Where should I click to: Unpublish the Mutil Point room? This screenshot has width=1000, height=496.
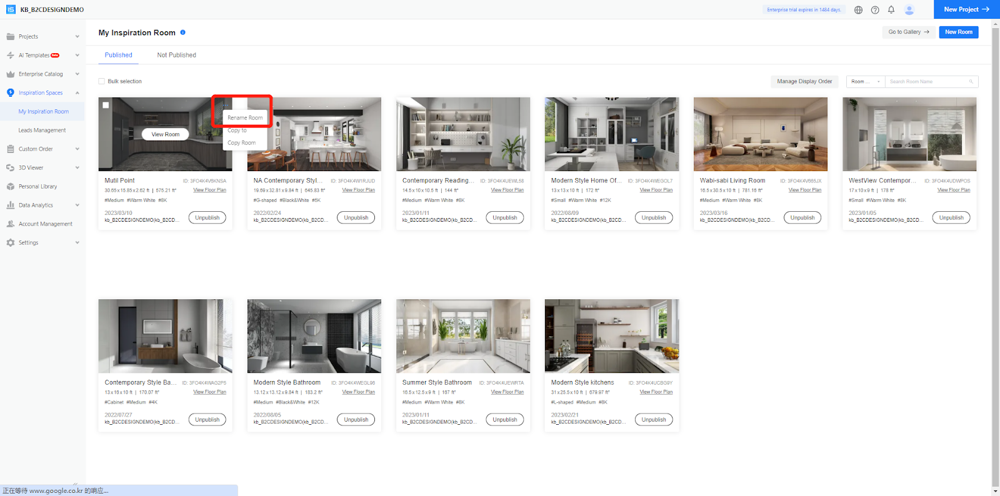207,218
